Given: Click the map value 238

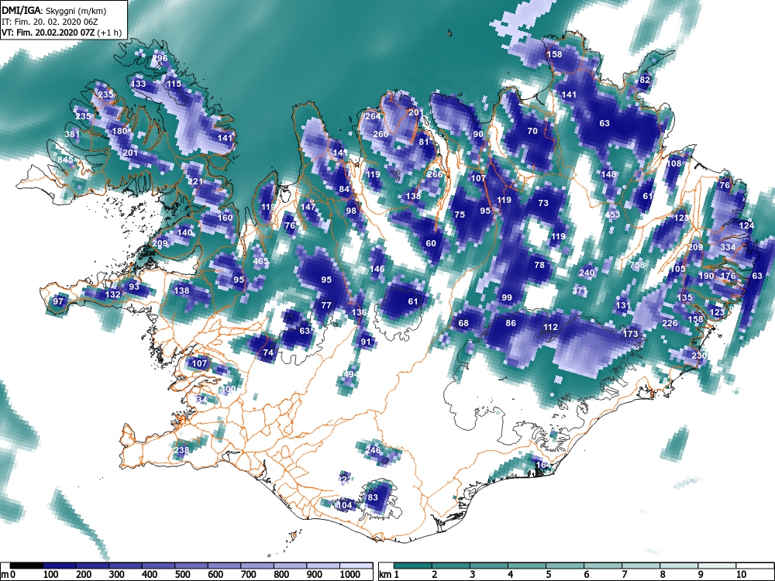Looking at the screenshot, I should (182, 450).
